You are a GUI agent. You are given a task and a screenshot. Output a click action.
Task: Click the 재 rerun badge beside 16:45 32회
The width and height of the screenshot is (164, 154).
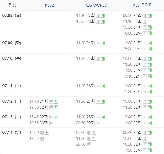56,117
